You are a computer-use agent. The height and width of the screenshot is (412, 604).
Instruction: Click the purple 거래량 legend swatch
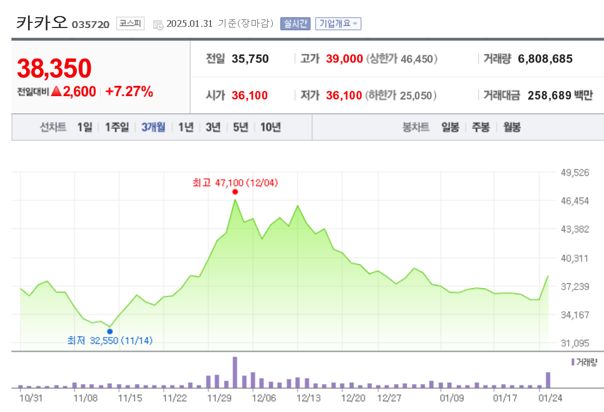[573, 362]
